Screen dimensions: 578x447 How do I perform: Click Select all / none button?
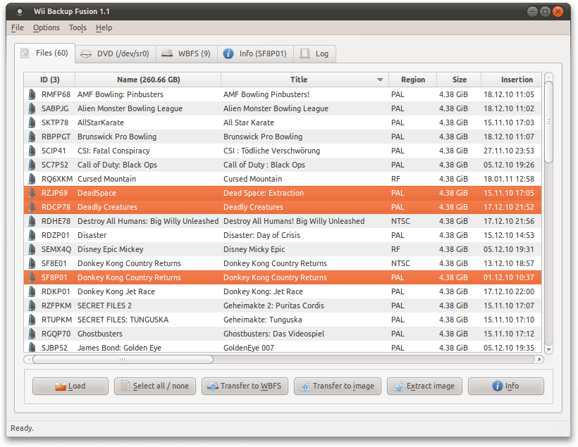pos(155,386)
